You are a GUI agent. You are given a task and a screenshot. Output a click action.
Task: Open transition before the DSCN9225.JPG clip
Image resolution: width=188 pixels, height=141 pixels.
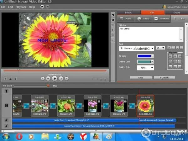pos(132,106)
